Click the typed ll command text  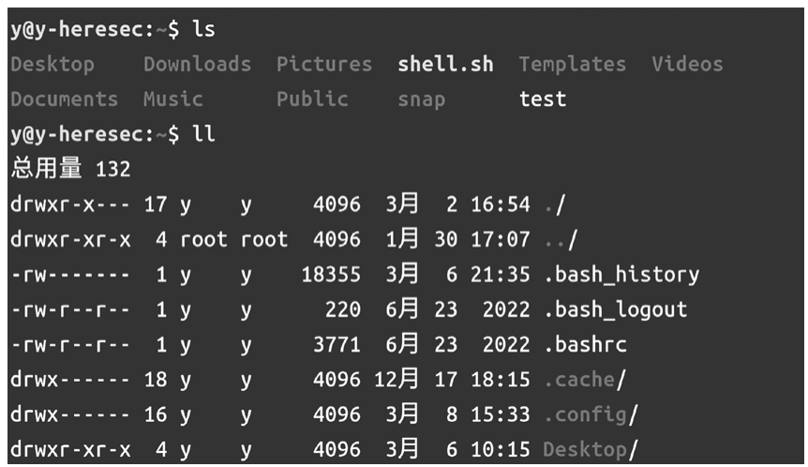203,135
